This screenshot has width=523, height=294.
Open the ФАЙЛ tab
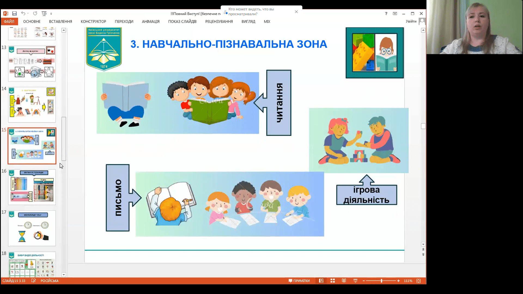[x=9, y=22]
